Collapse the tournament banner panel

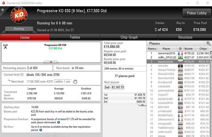51,62
